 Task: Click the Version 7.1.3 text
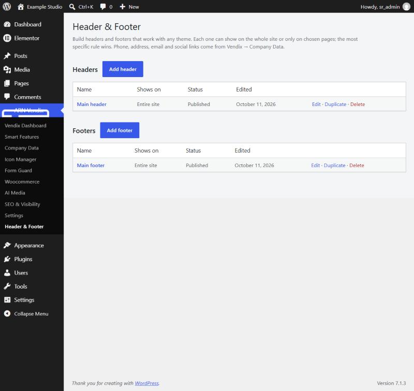pyautogui.click(x=391, y=383)
